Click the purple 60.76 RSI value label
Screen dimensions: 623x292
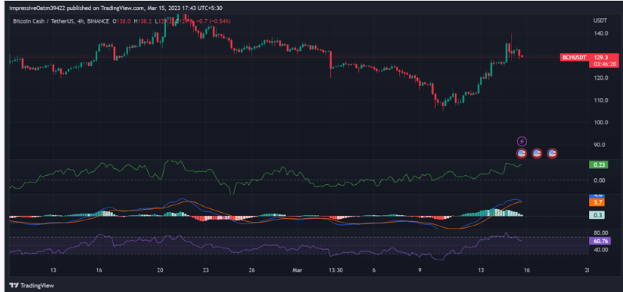(600, 241)
